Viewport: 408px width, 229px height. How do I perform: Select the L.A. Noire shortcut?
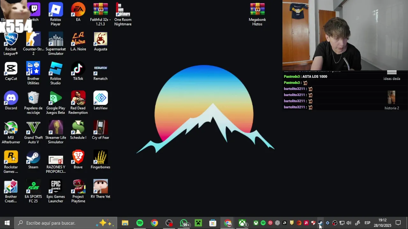(x=78, y=42)
